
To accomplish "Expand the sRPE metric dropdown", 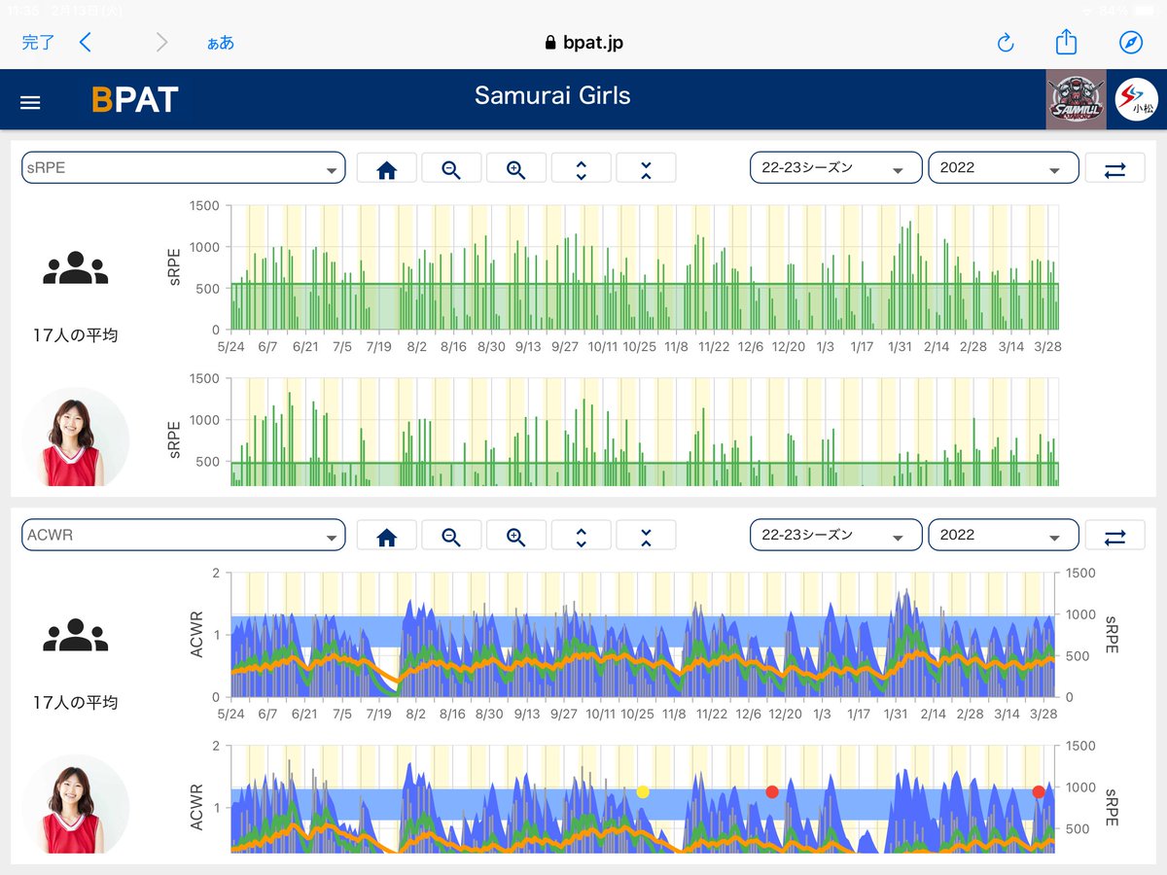I will (x=184, y=167).
